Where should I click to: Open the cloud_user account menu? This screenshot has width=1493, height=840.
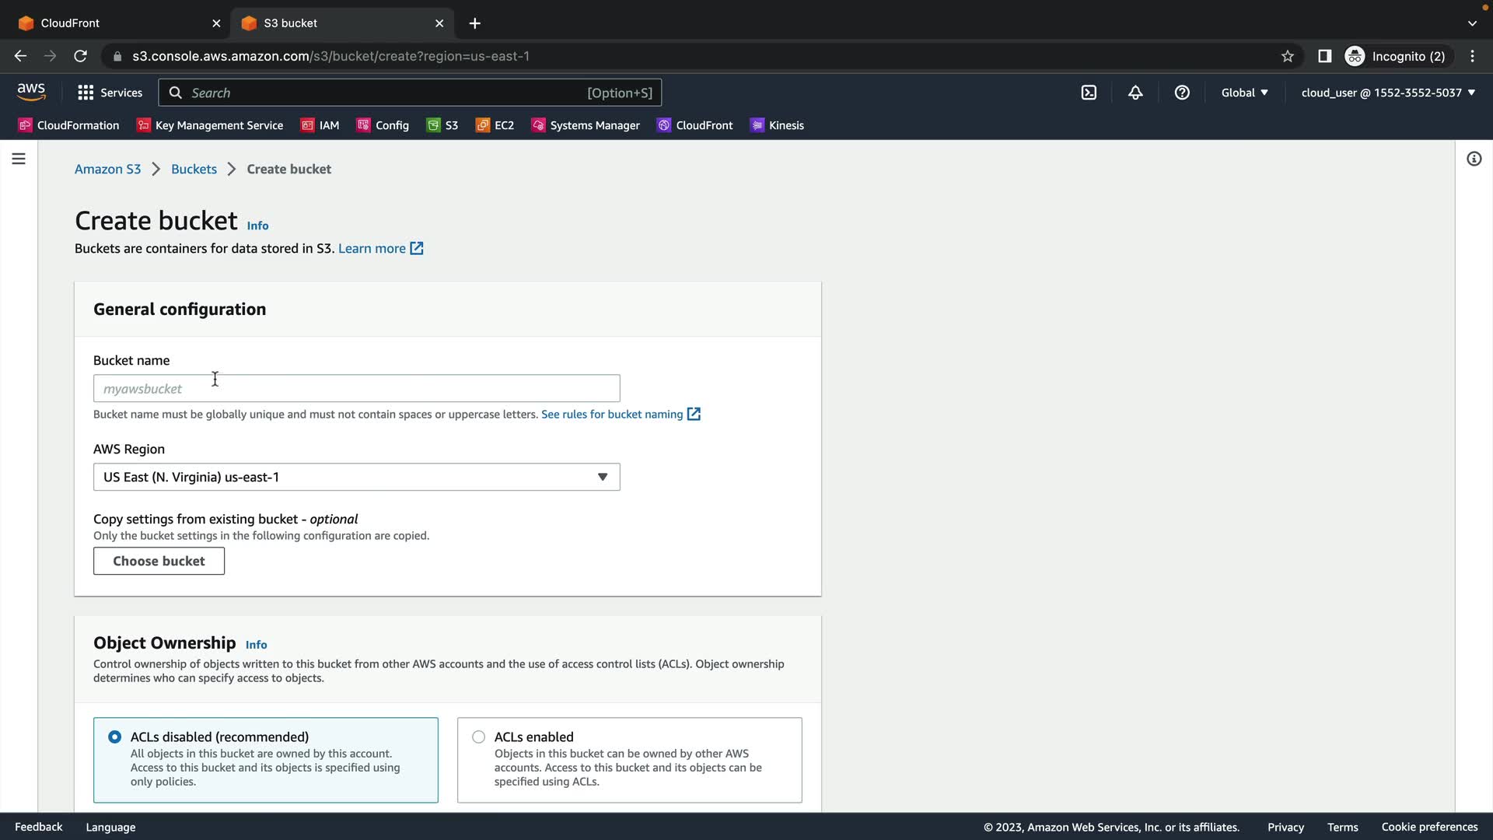(x=1388, y=93)
